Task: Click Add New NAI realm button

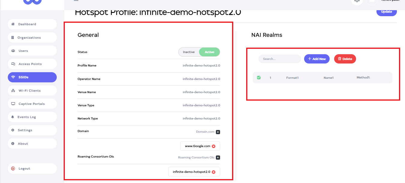Action: 317,59
